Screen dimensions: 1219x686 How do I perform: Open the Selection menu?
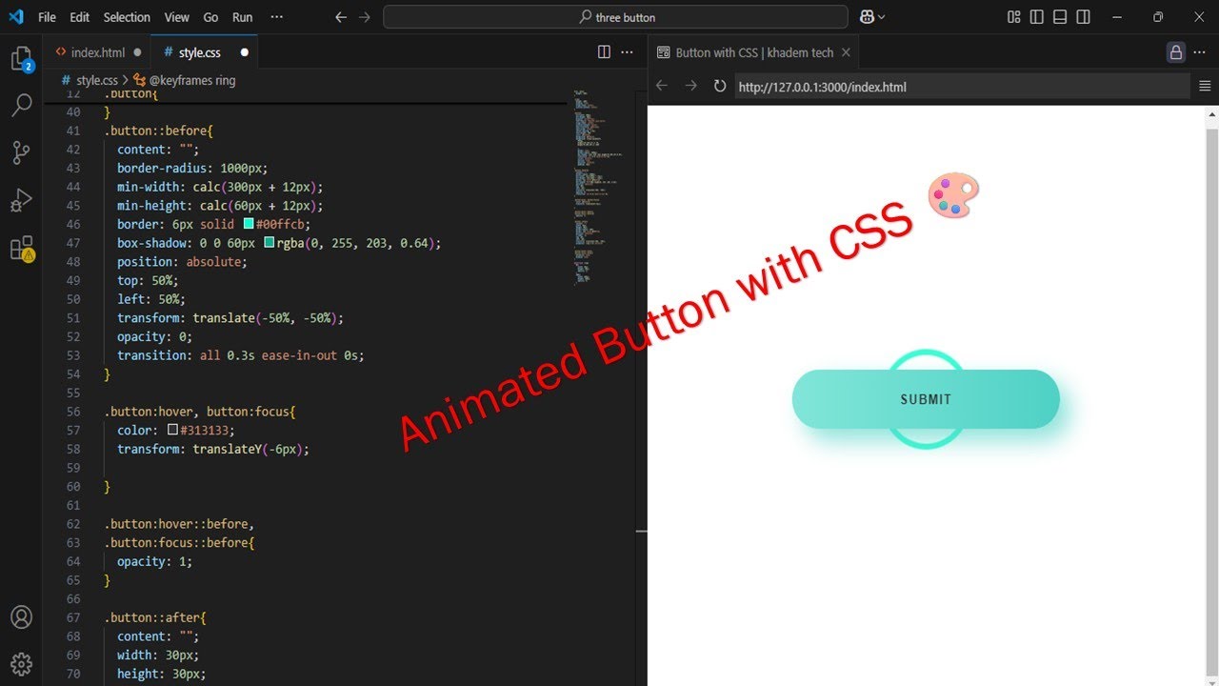[x=127, y=17]
